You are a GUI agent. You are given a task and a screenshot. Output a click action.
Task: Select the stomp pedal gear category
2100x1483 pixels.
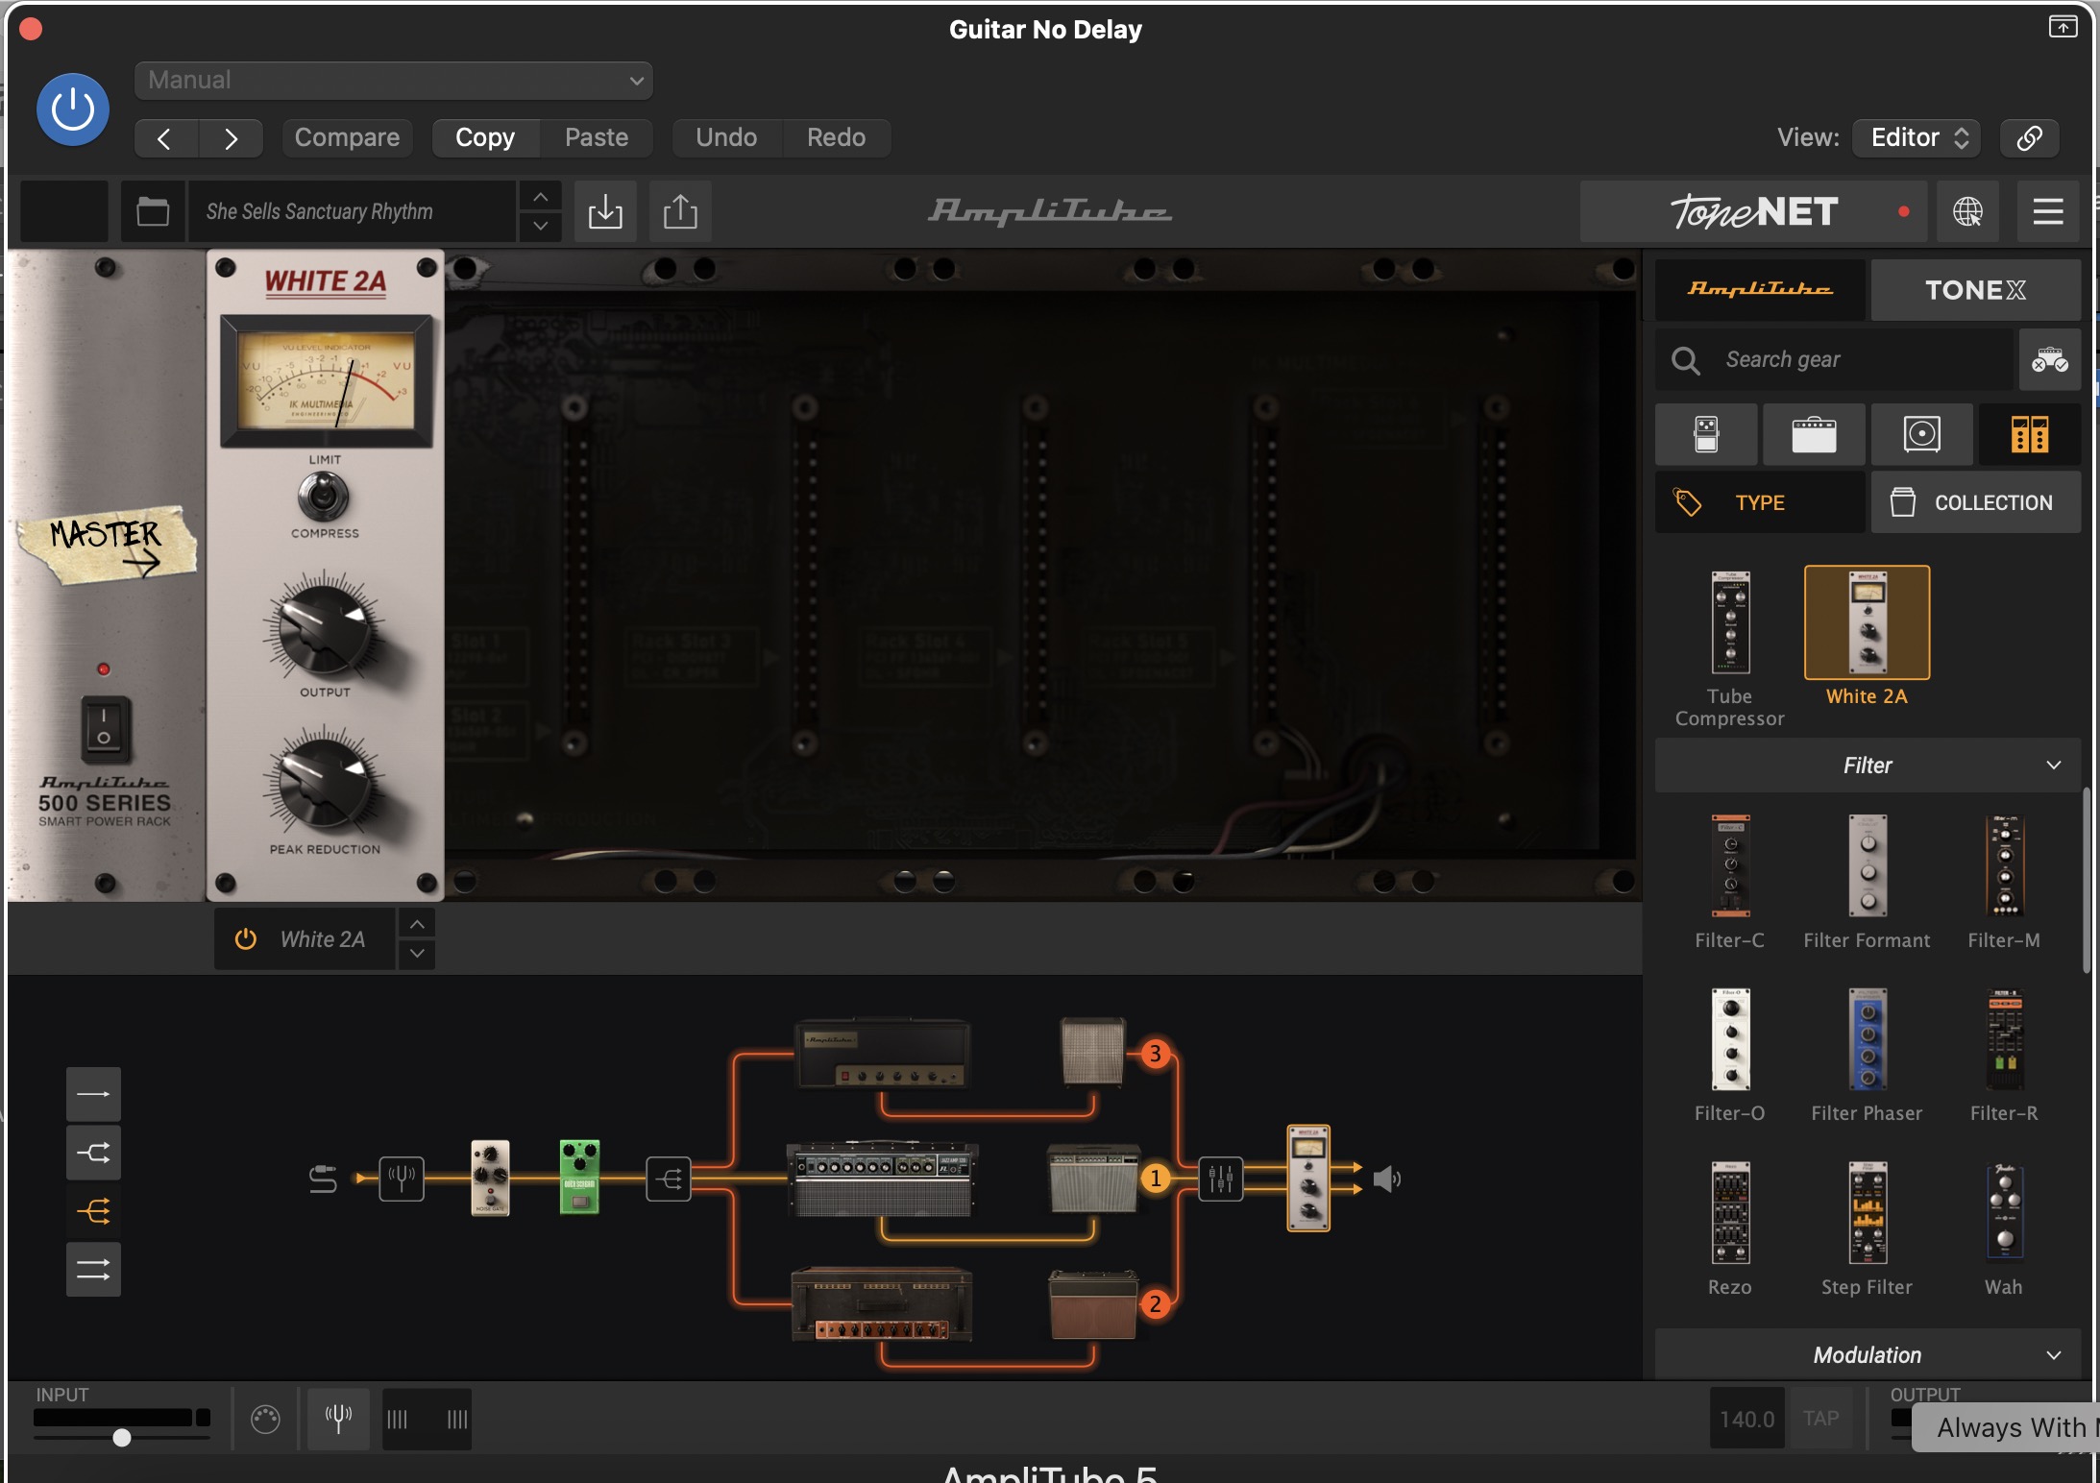tap(1706, 434)
